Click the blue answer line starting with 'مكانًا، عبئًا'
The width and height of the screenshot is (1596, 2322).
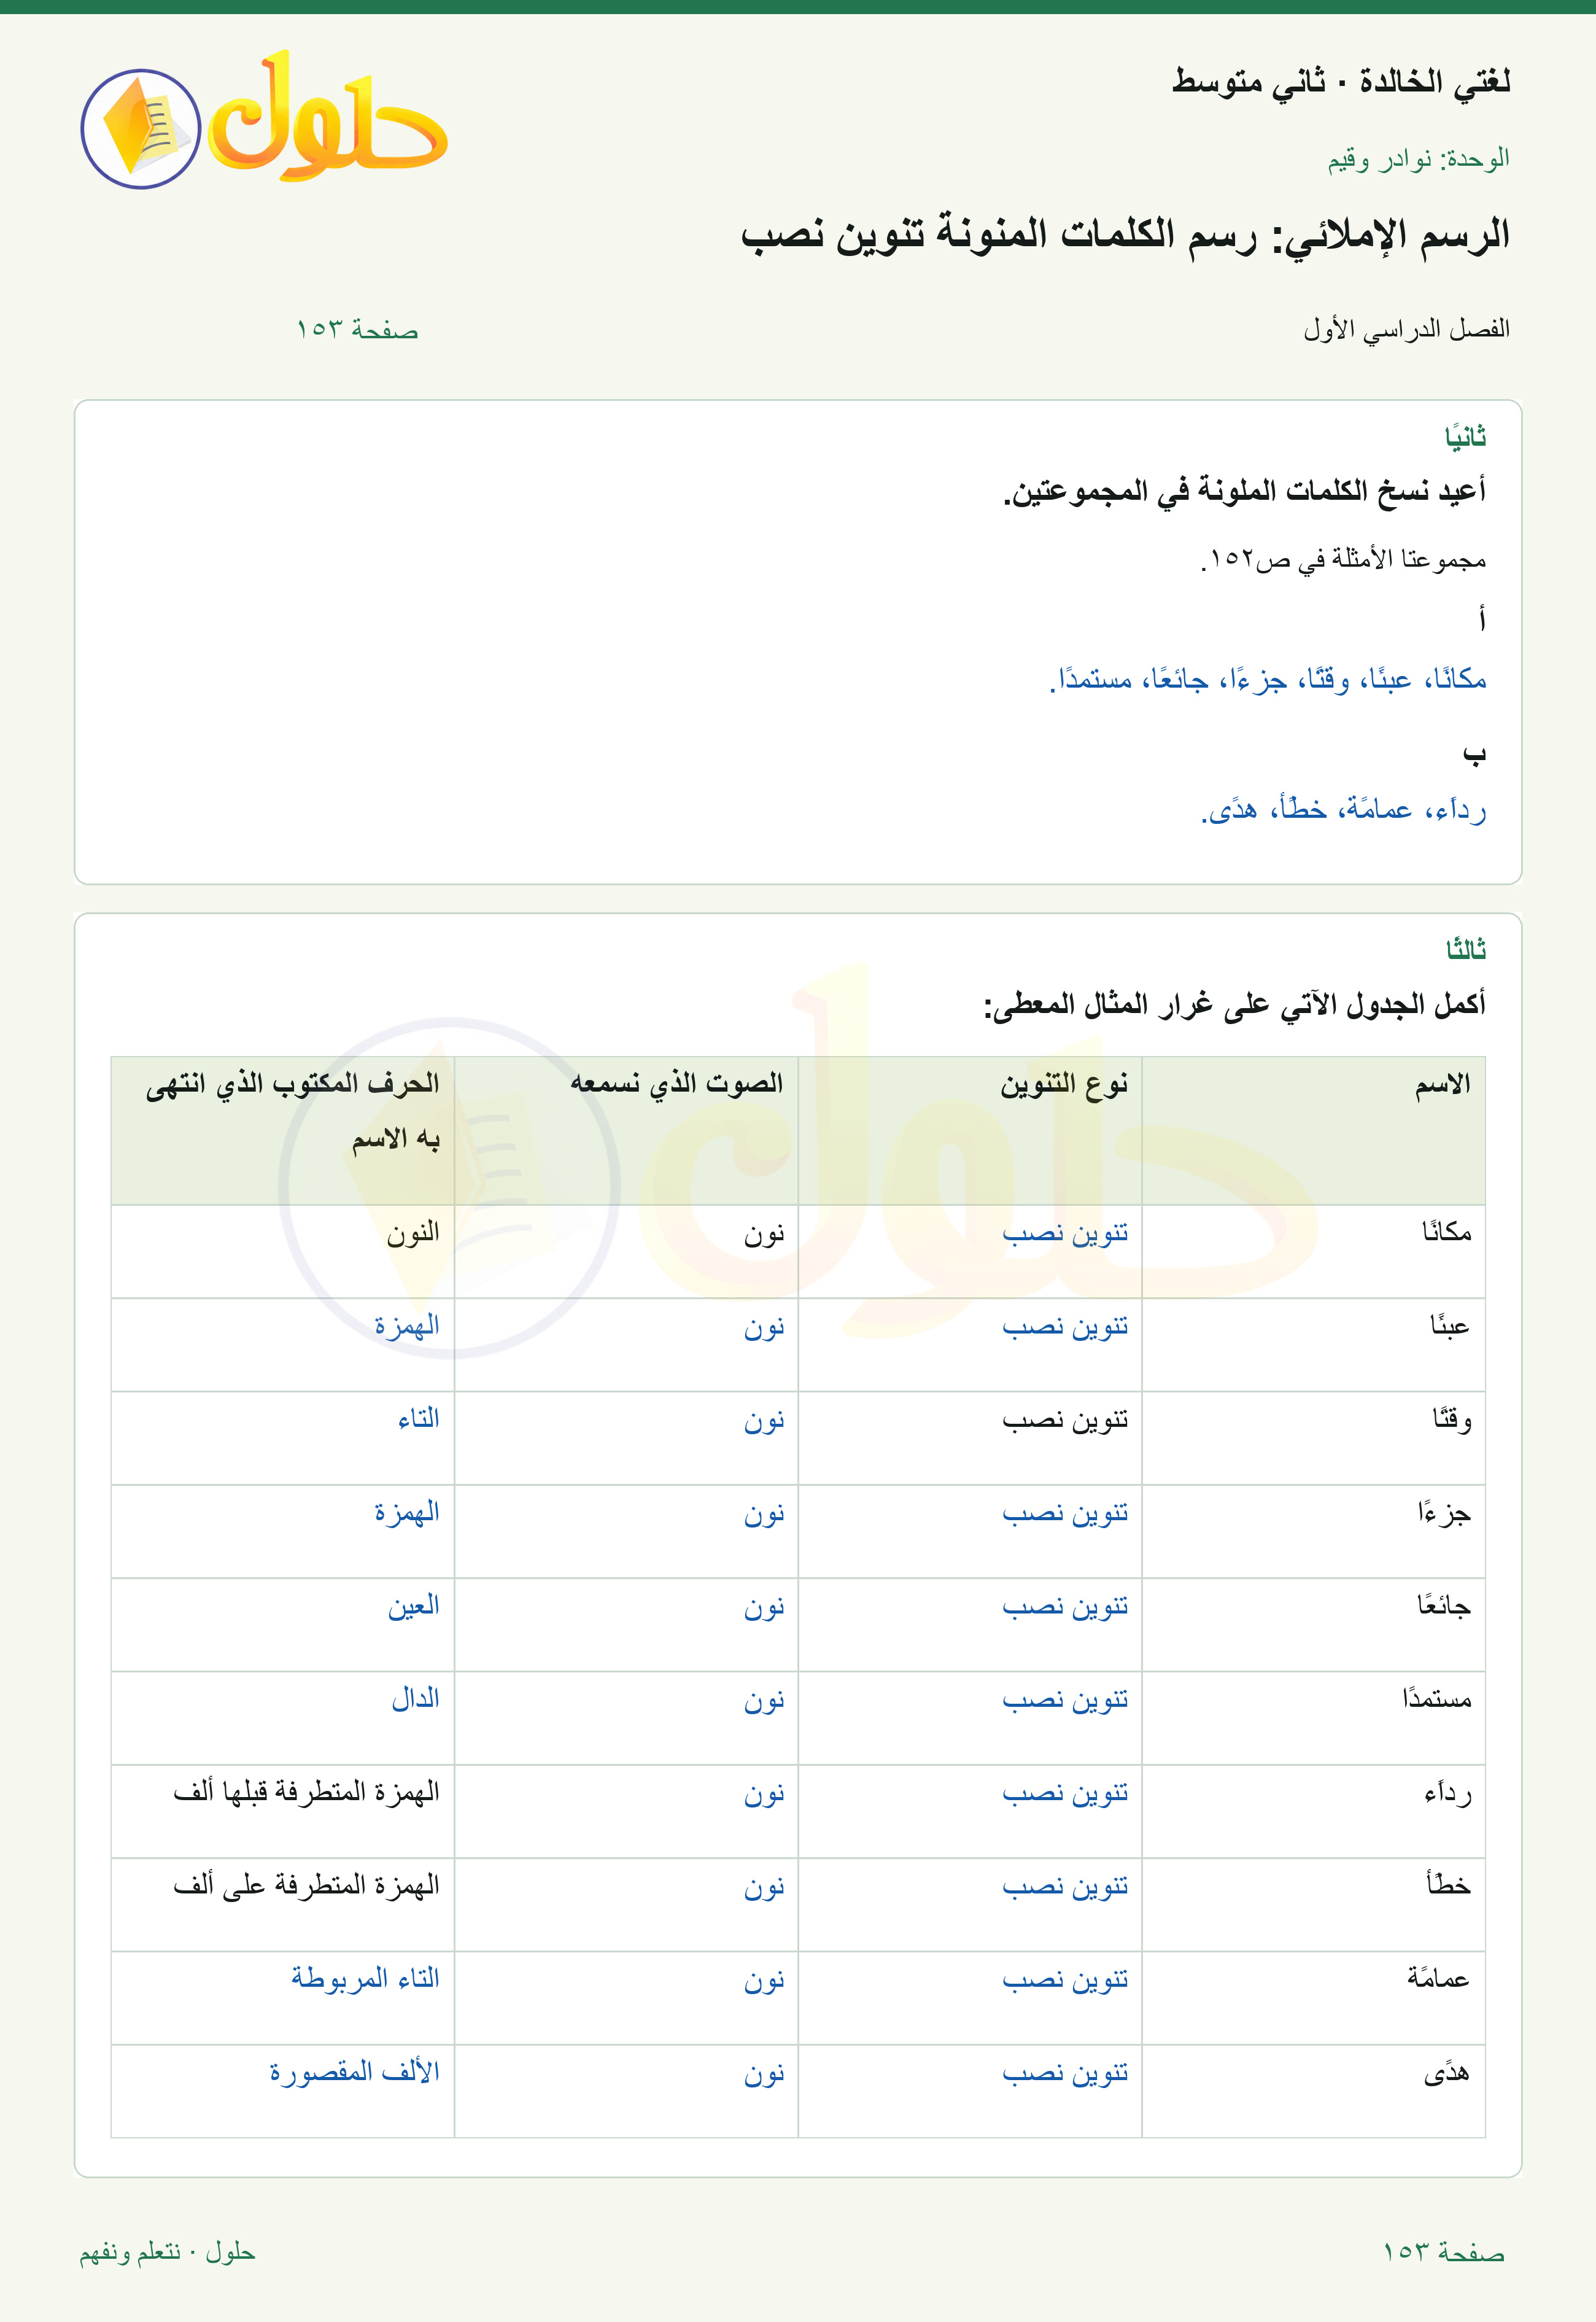(x=1268, y=680)
